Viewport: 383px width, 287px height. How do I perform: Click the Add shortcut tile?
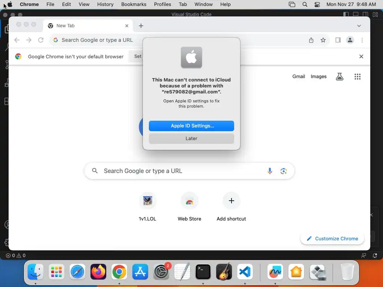point(231,207)
